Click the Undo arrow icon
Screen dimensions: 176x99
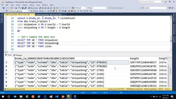pos(64,8)
